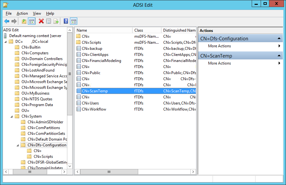Click list pane horizontal scroll left arrow
286x185 pixels.
78,172
